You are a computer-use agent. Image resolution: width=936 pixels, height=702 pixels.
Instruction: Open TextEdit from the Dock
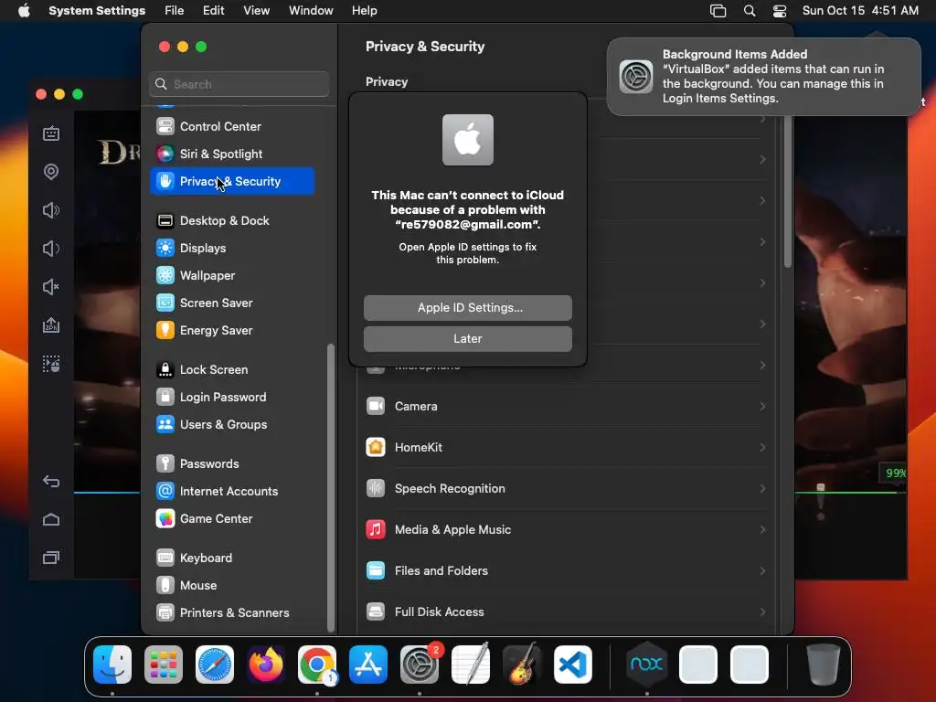tap(471, 665)
